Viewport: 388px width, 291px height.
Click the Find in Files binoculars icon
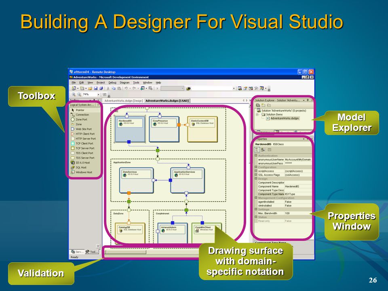pos(189,89)
